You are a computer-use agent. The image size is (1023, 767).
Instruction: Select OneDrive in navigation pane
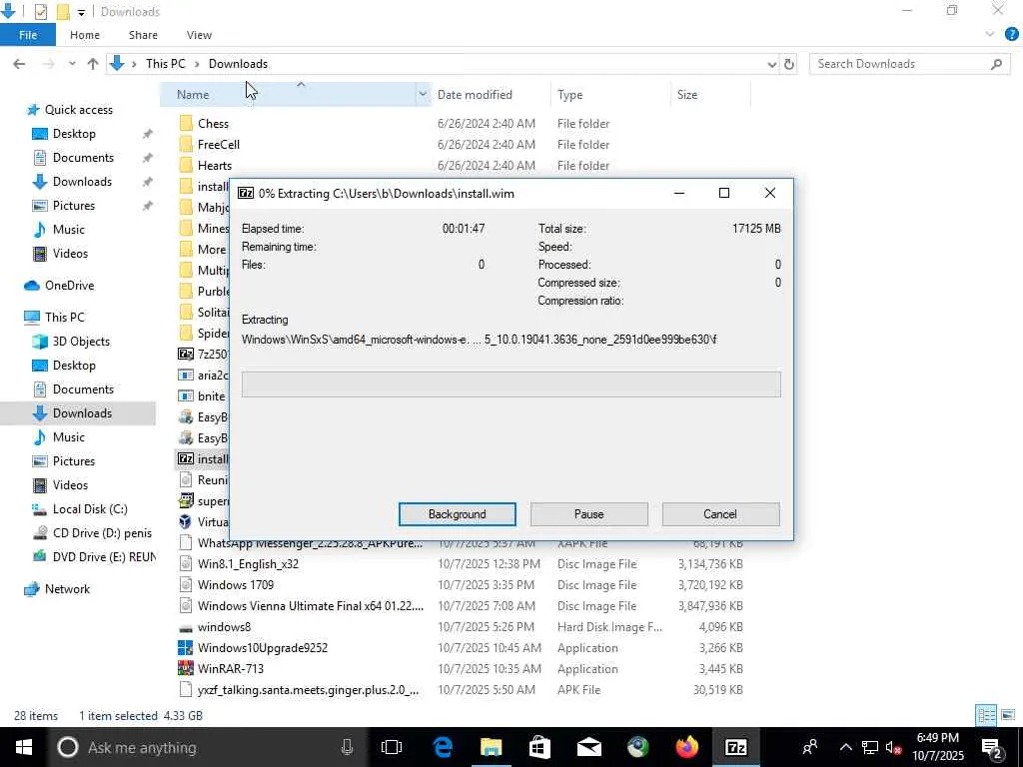tap(69, 286)
